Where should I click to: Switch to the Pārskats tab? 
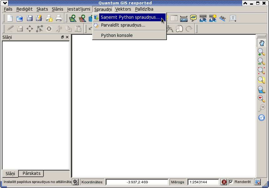[x=31, y=173]
